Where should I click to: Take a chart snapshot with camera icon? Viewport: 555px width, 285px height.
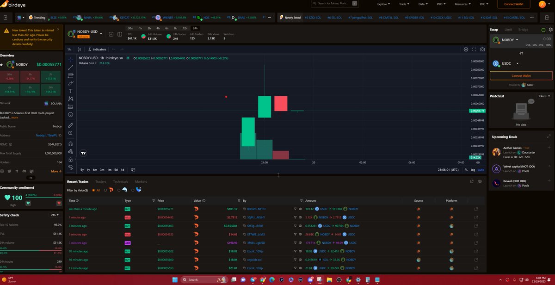point(482,49)
